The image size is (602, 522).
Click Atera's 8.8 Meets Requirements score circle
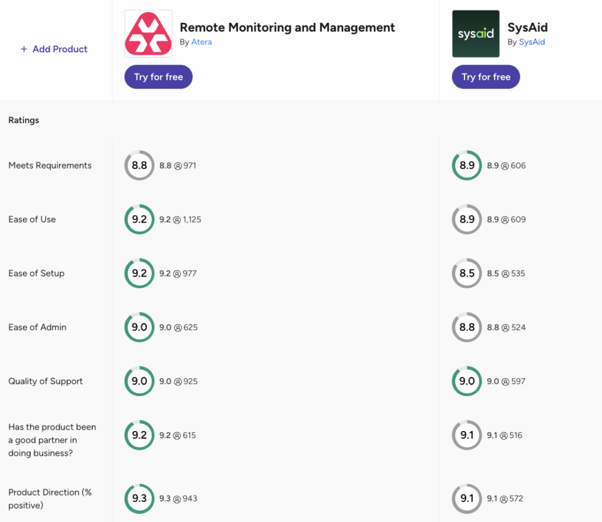[x=139, y=166]
